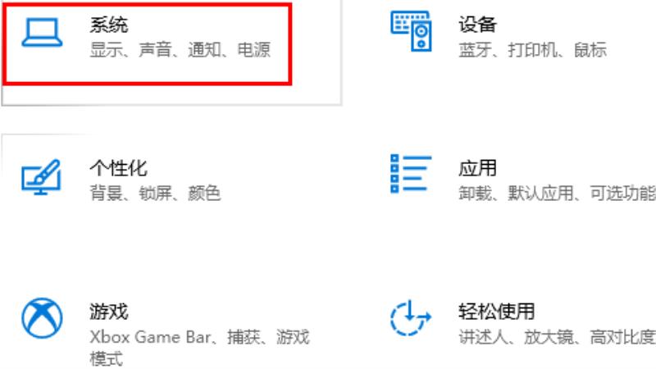Go to the 应用 category title
The width and height of the screenshot is (656, 369).
pos(477,168)
